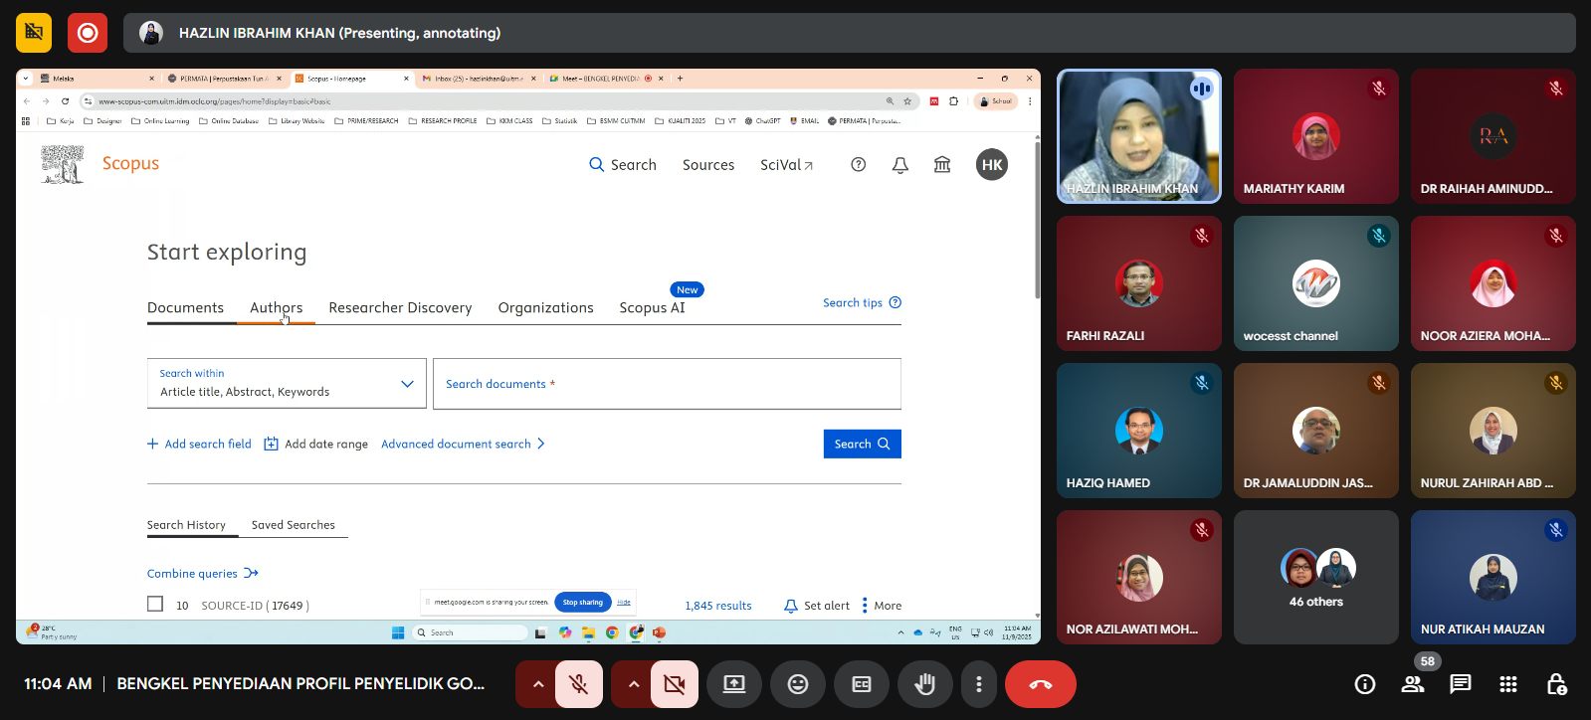
Task: Toggle closed captions on
Action: coord(862,684)
